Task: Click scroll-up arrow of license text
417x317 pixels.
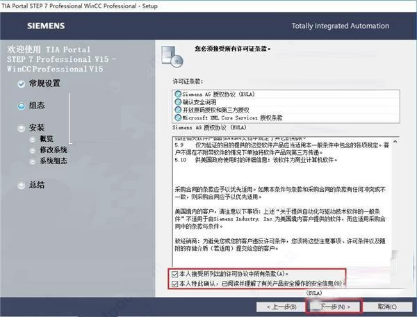Action: (395, 141)
